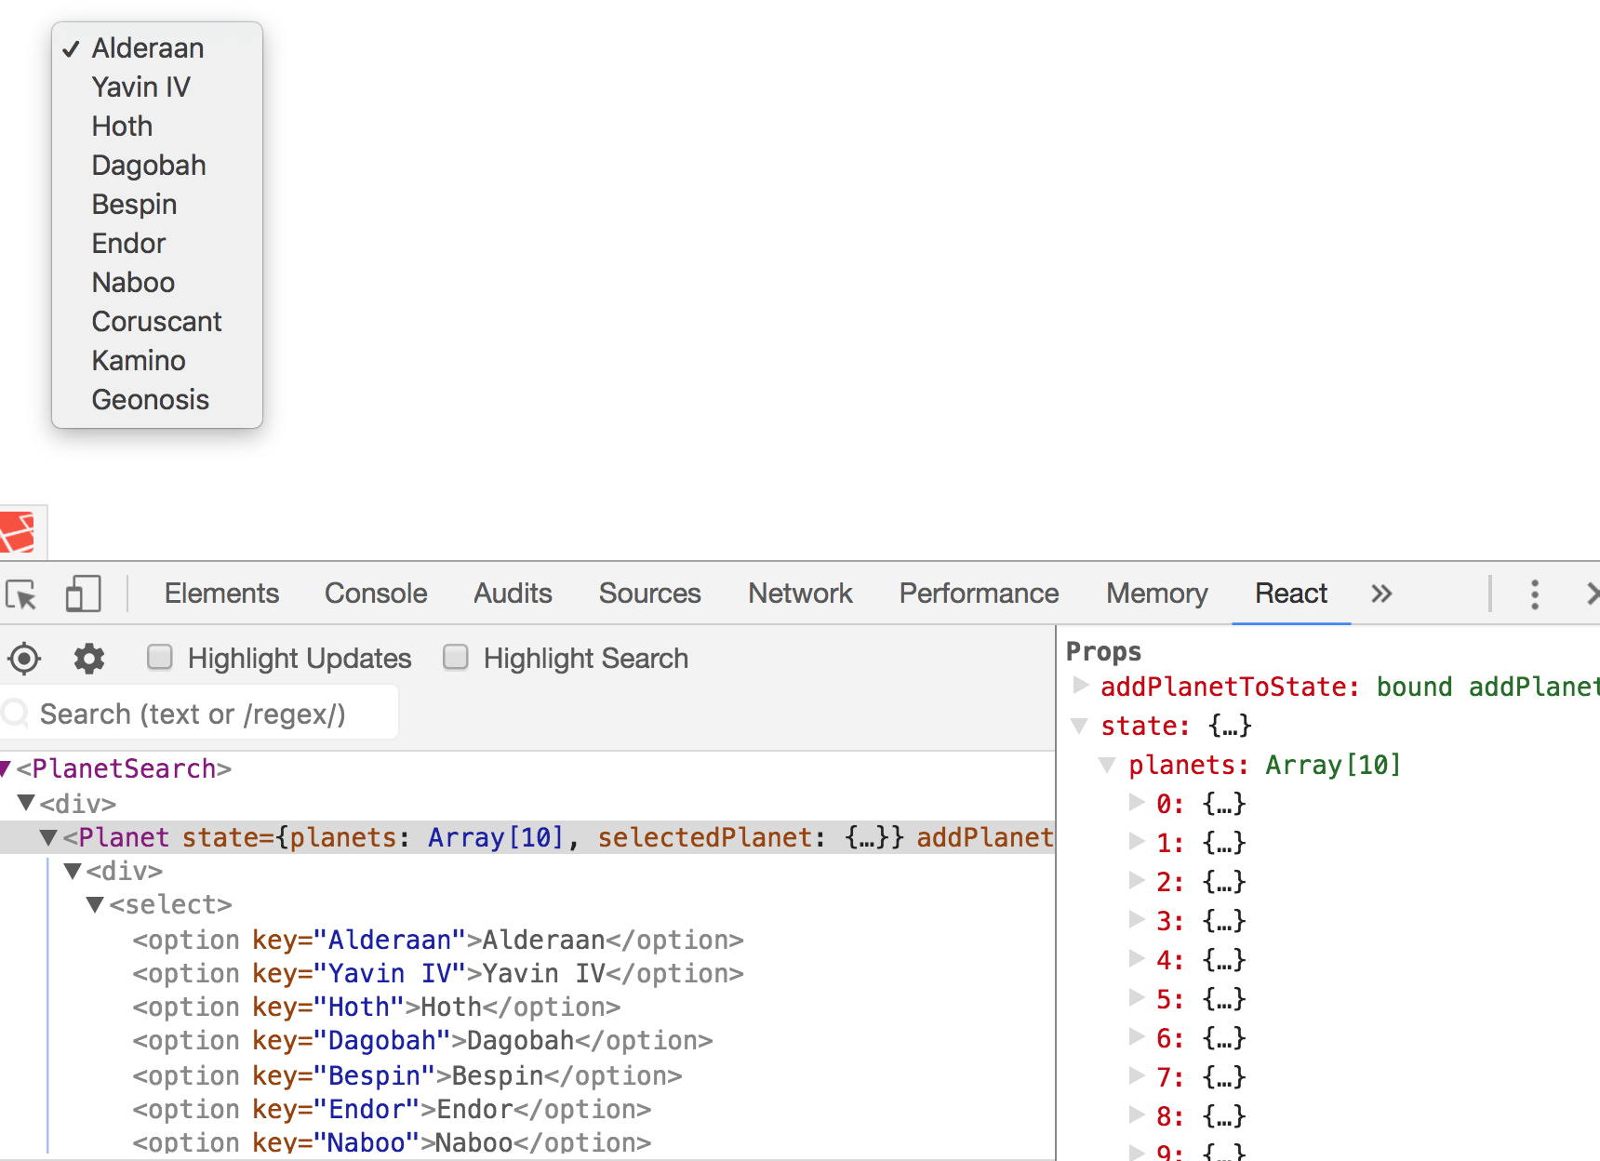Image resolution: width=1600 pixels, height=1161 pixels.
Task: Enable the Highlight Search checkbox
Action: (455, 657)
